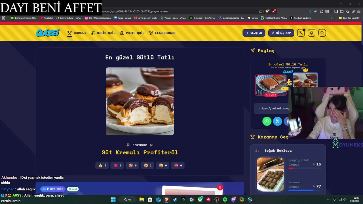Share via WhatsApp icon
This screenshot has height=204, width=363.
(x=267, y=121)
